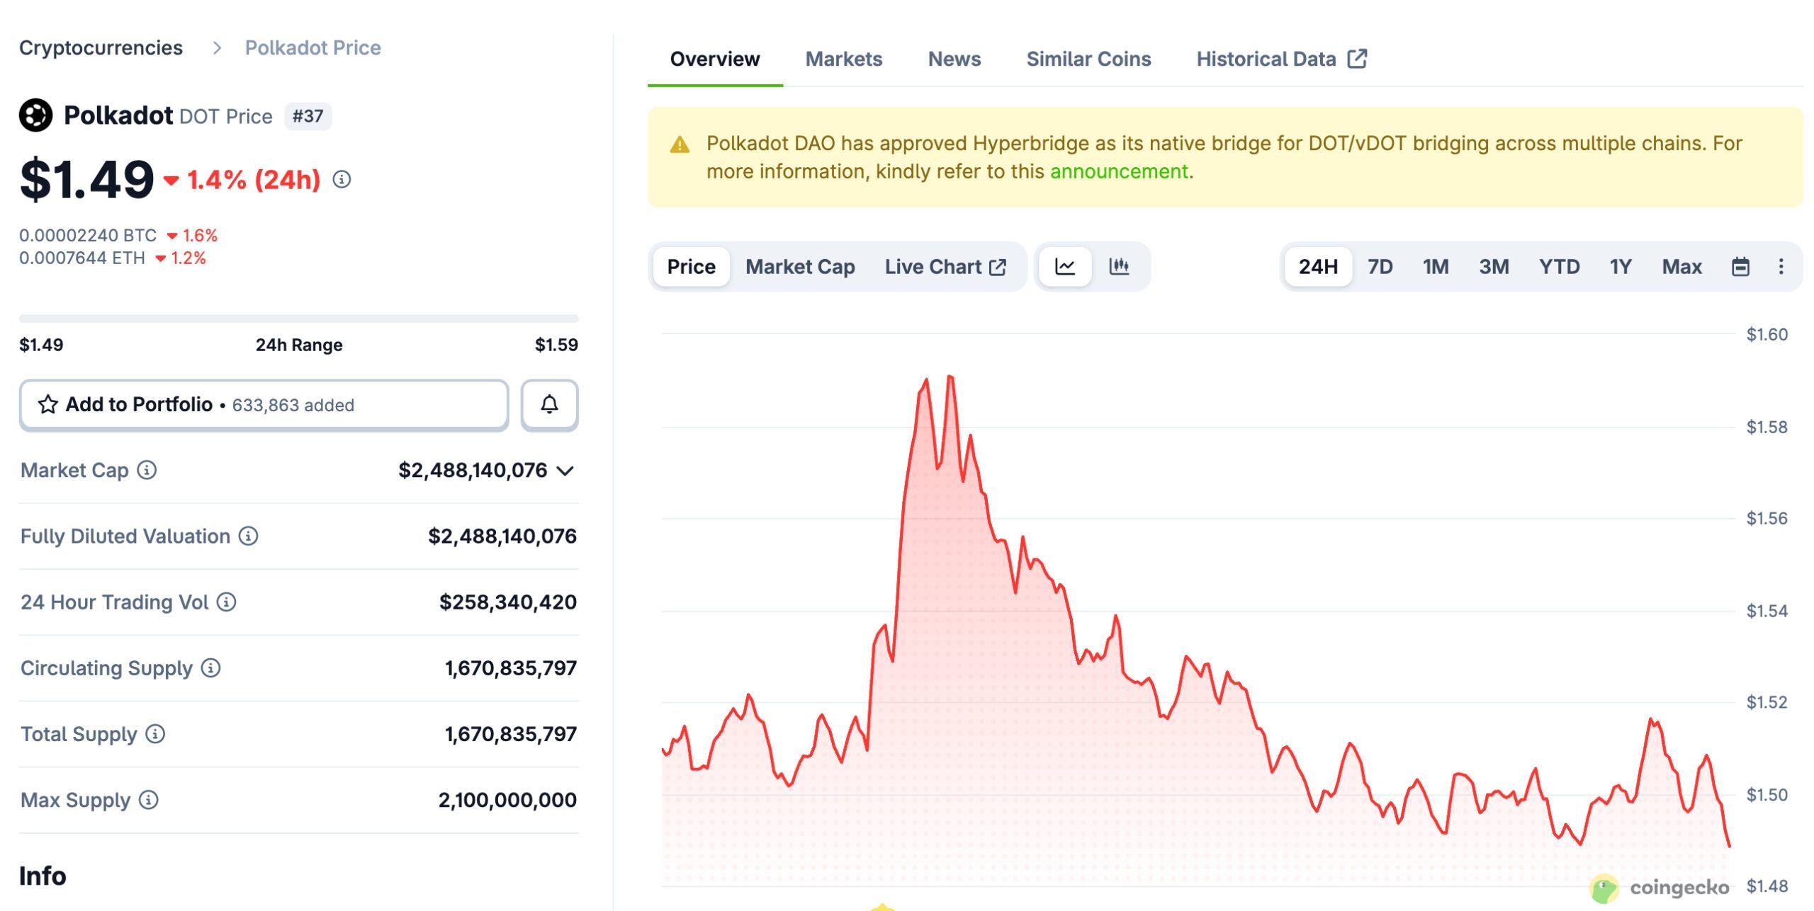Open info icon next to 24h price change
Viewport: 1814px width, 911px height.
(342, 180)
